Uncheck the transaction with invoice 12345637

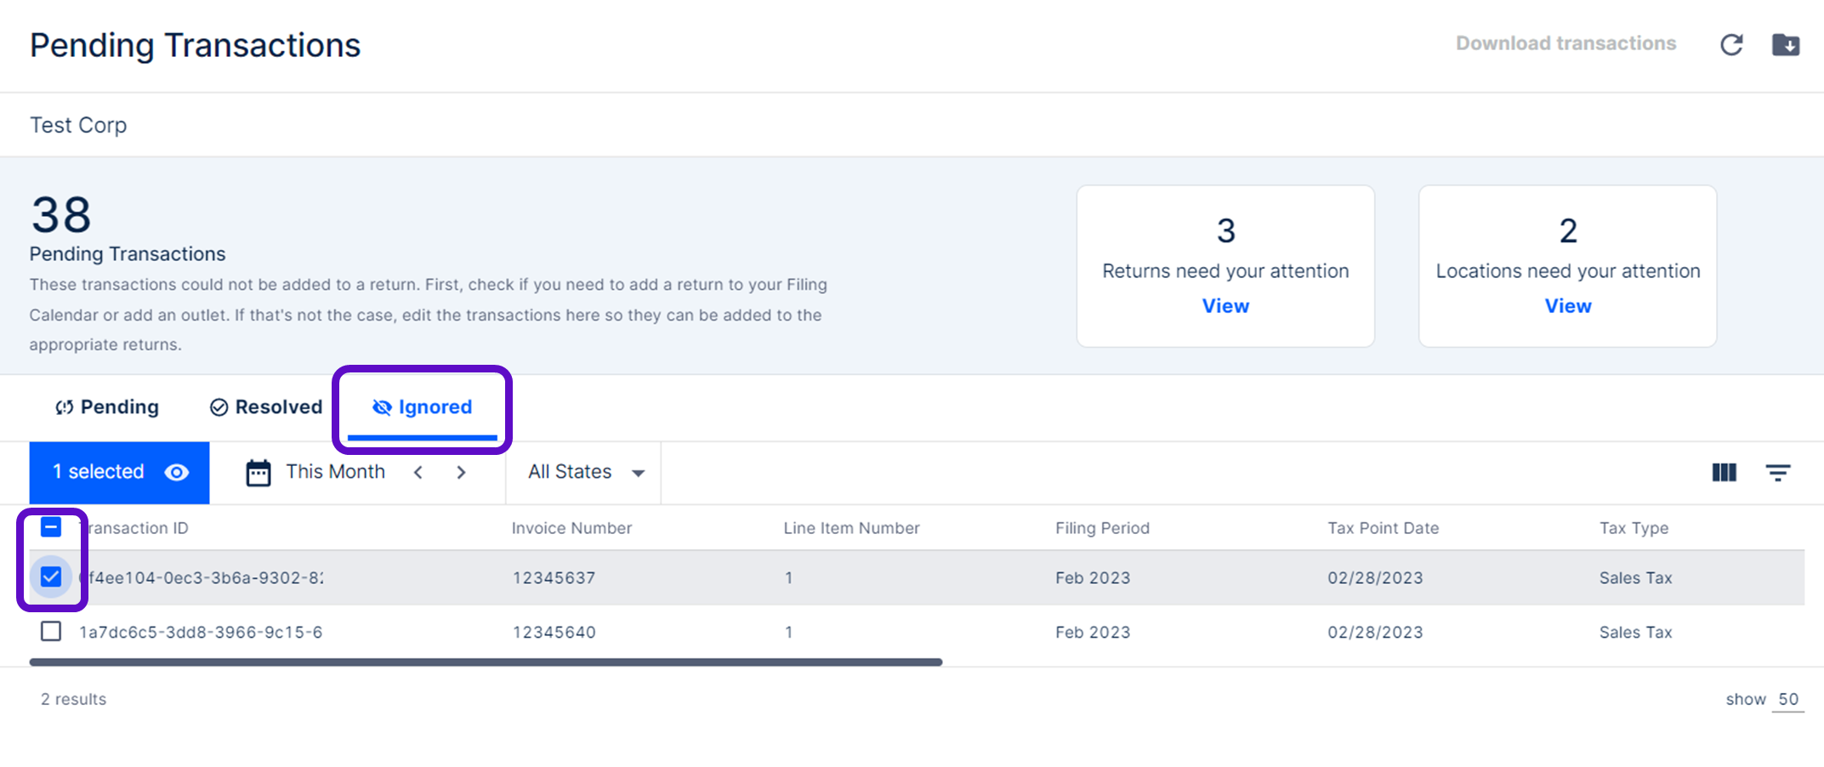(x=51, y=577)
